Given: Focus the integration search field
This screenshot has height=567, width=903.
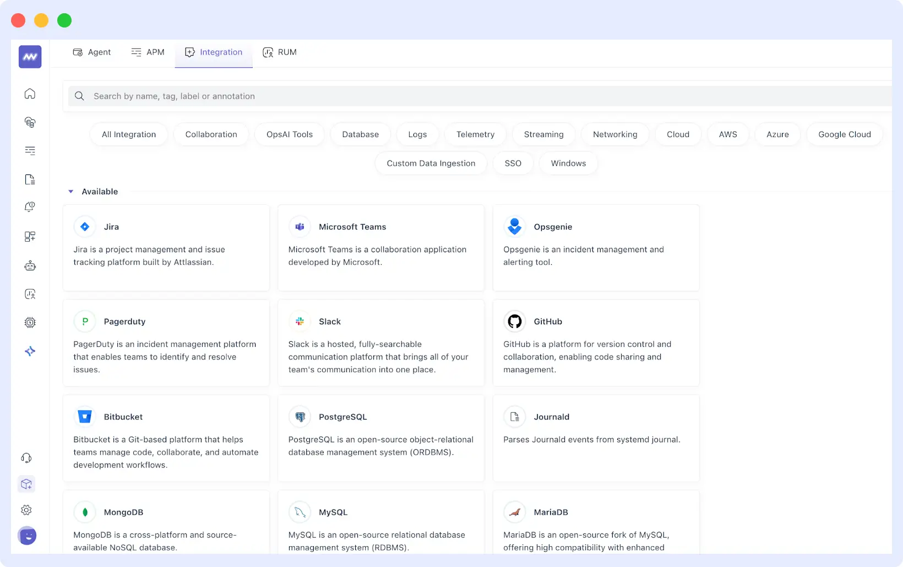Looking at the screenshot, I should 479,96.
